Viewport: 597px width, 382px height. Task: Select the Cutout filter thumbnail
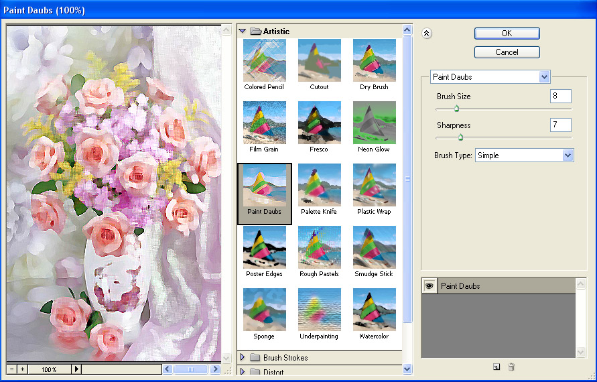[x=319, y=60]
